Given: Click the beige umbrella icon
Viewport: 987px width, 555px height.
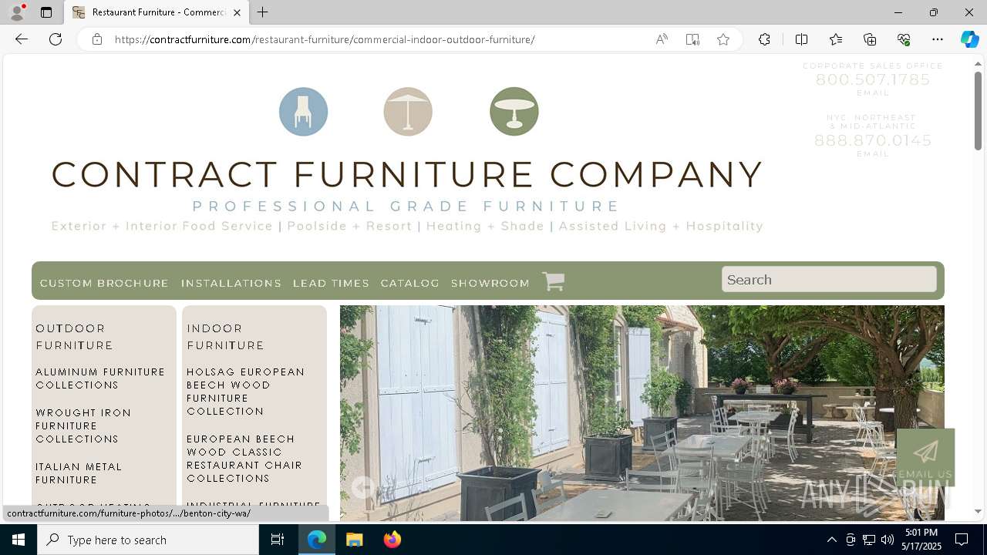Looking at the screenshot, I should (x=408, y=112).
